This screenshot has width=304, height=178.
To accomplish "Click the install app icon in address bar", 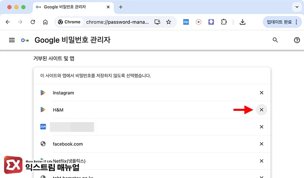I will (157, 22).
